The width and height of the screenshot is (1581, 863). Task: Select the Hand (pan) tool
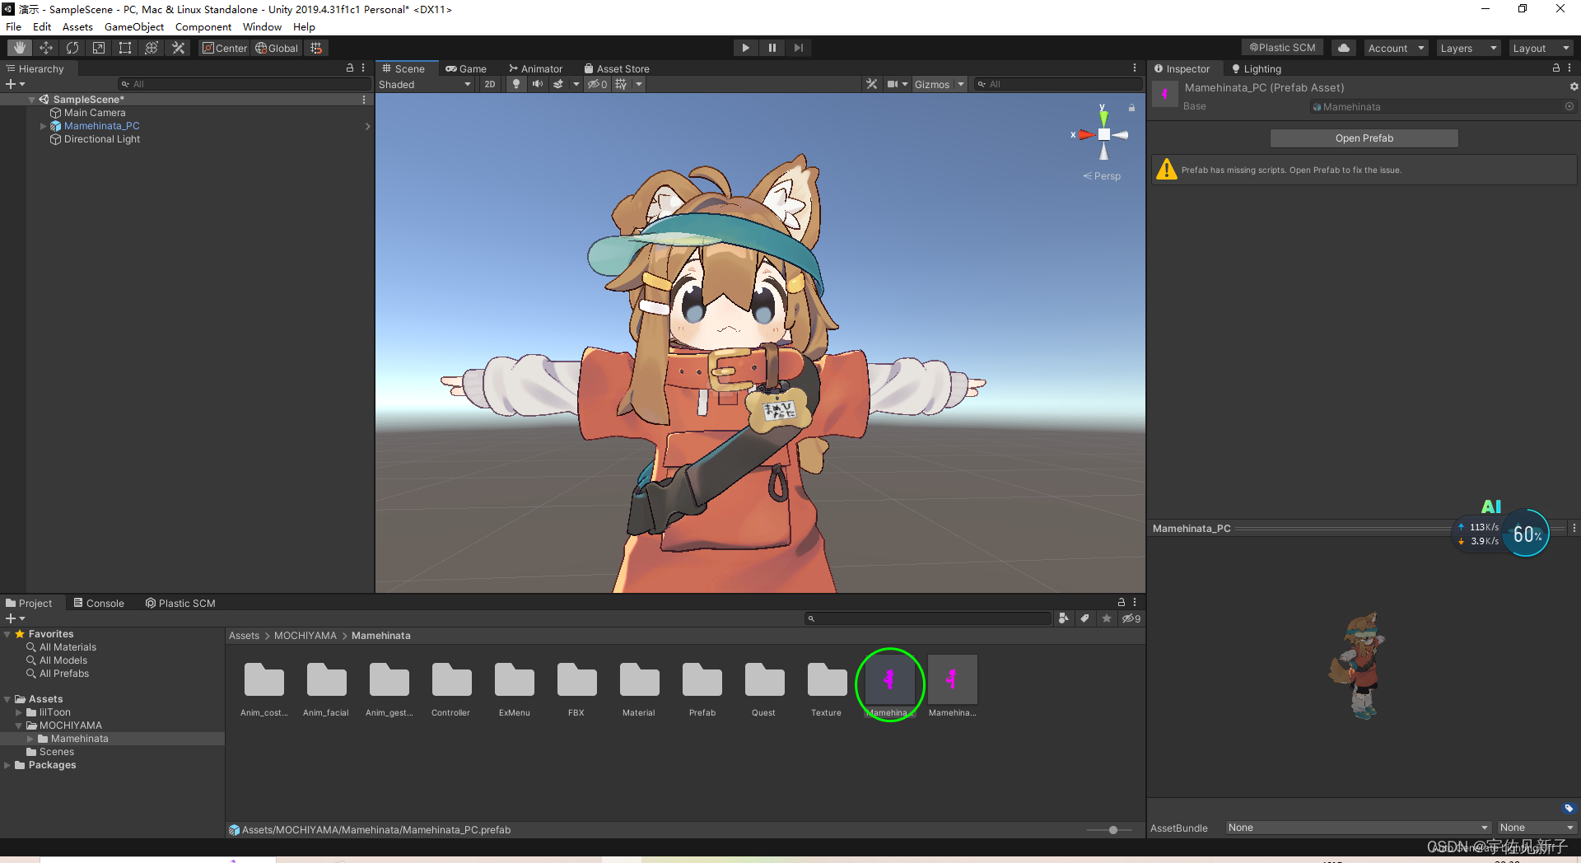[17, 47]
